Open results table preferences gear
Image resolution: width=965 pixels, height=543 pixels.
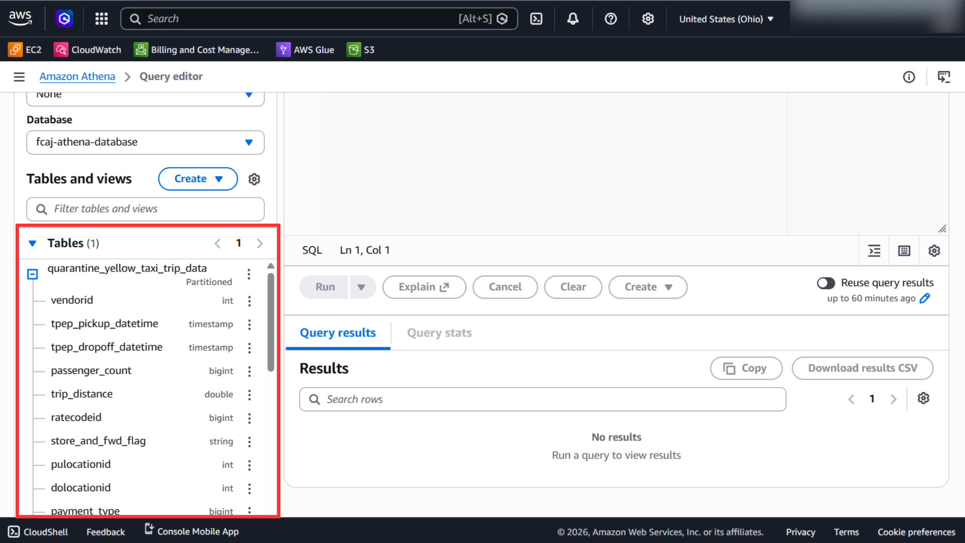tap(923, 398)
